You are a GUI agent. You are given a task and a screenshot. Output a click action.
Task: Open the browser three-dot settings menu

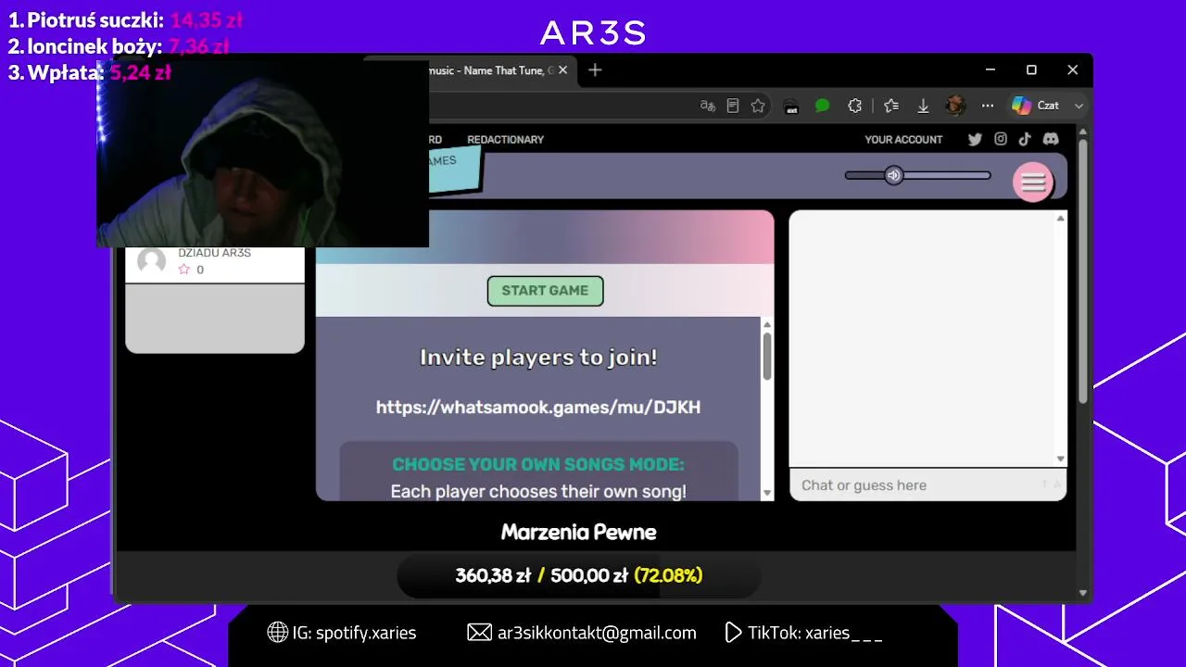[988, 106]
